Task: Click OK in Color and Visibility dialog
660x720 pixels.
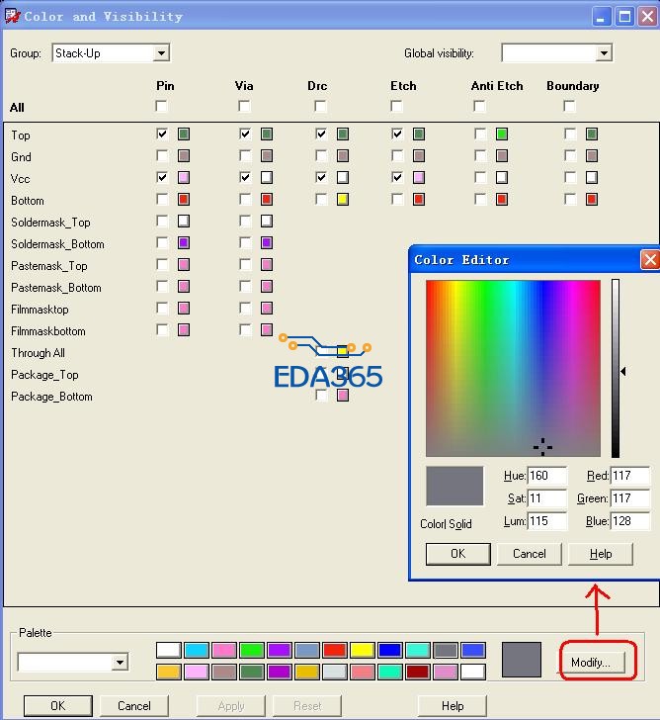Action: coord(57,706)
